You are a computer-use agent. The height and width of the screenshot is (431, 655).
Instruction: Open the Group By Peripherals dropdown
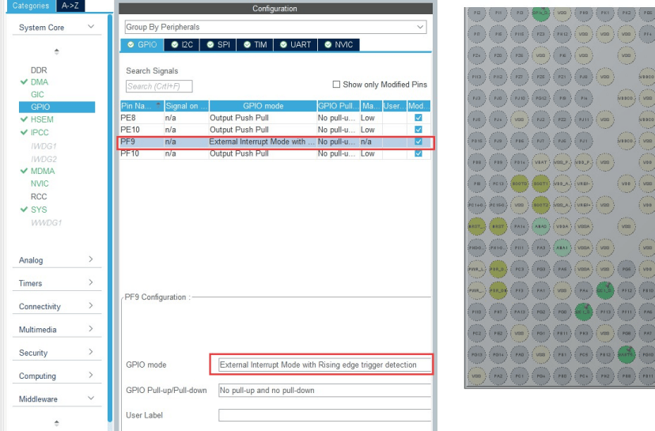click(276, 27)
